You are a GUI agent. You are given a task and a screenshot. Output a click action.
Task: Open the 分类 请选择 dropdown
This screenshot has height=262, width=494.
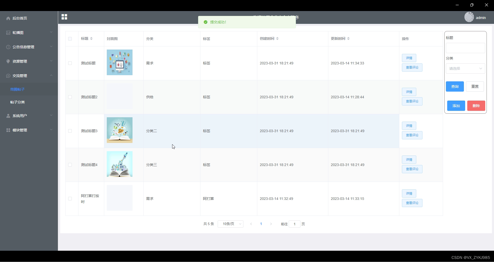pyautogui.click(x=465, y=69)
